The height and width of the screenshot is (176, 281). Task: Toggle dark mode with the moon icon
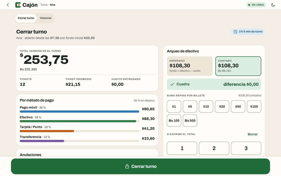(273, 5)
